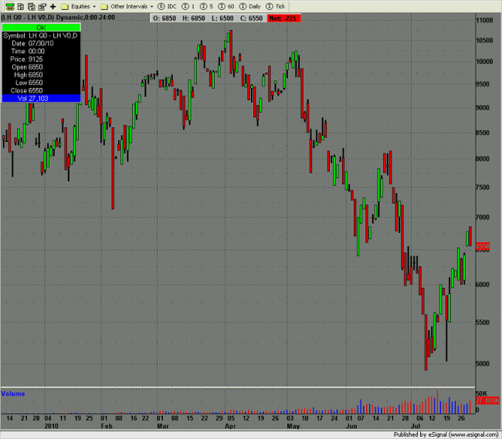The height and width of the screenshot is (439, 502).
Task: Click the second toolbar icon with arrows
Action: click(x=21, y=6)
